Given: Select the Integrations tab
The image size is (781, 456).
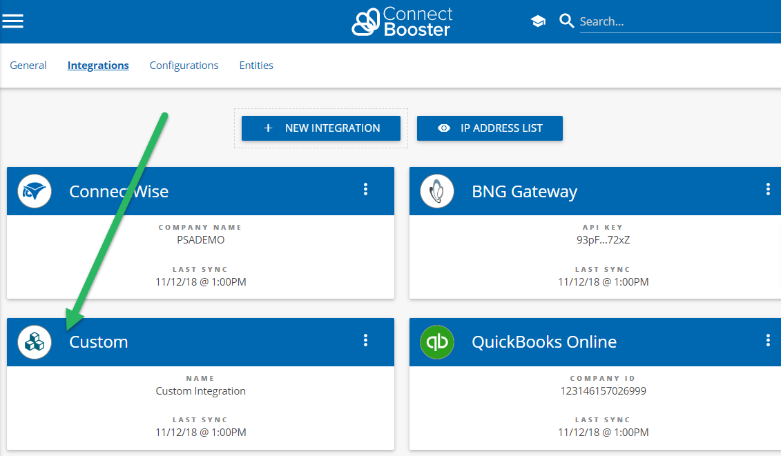Looking at the screenshot, I should 98,66.
